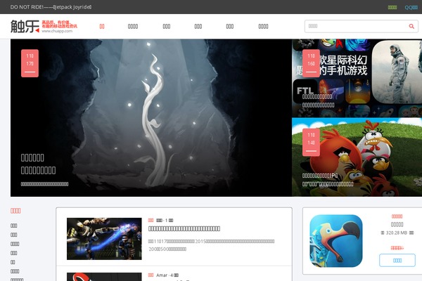
Task: Open the bold headline beside the robot thumbnail
Action: point(184,228)
